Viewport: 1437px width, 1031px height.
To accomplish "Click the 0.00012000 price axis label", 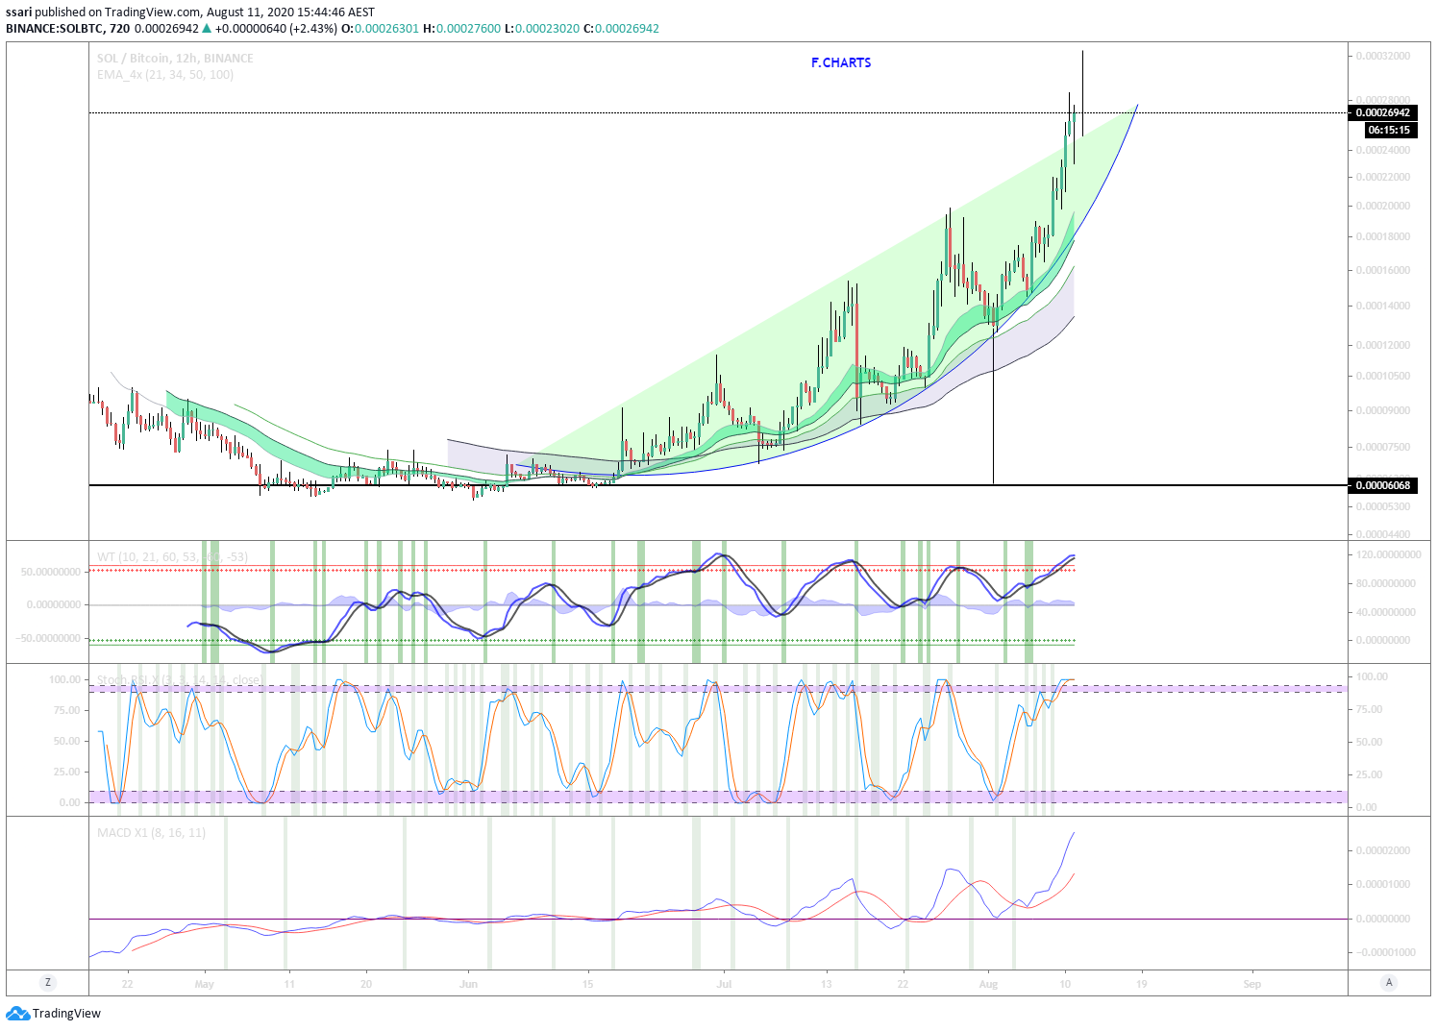I will pos(1383,345).
